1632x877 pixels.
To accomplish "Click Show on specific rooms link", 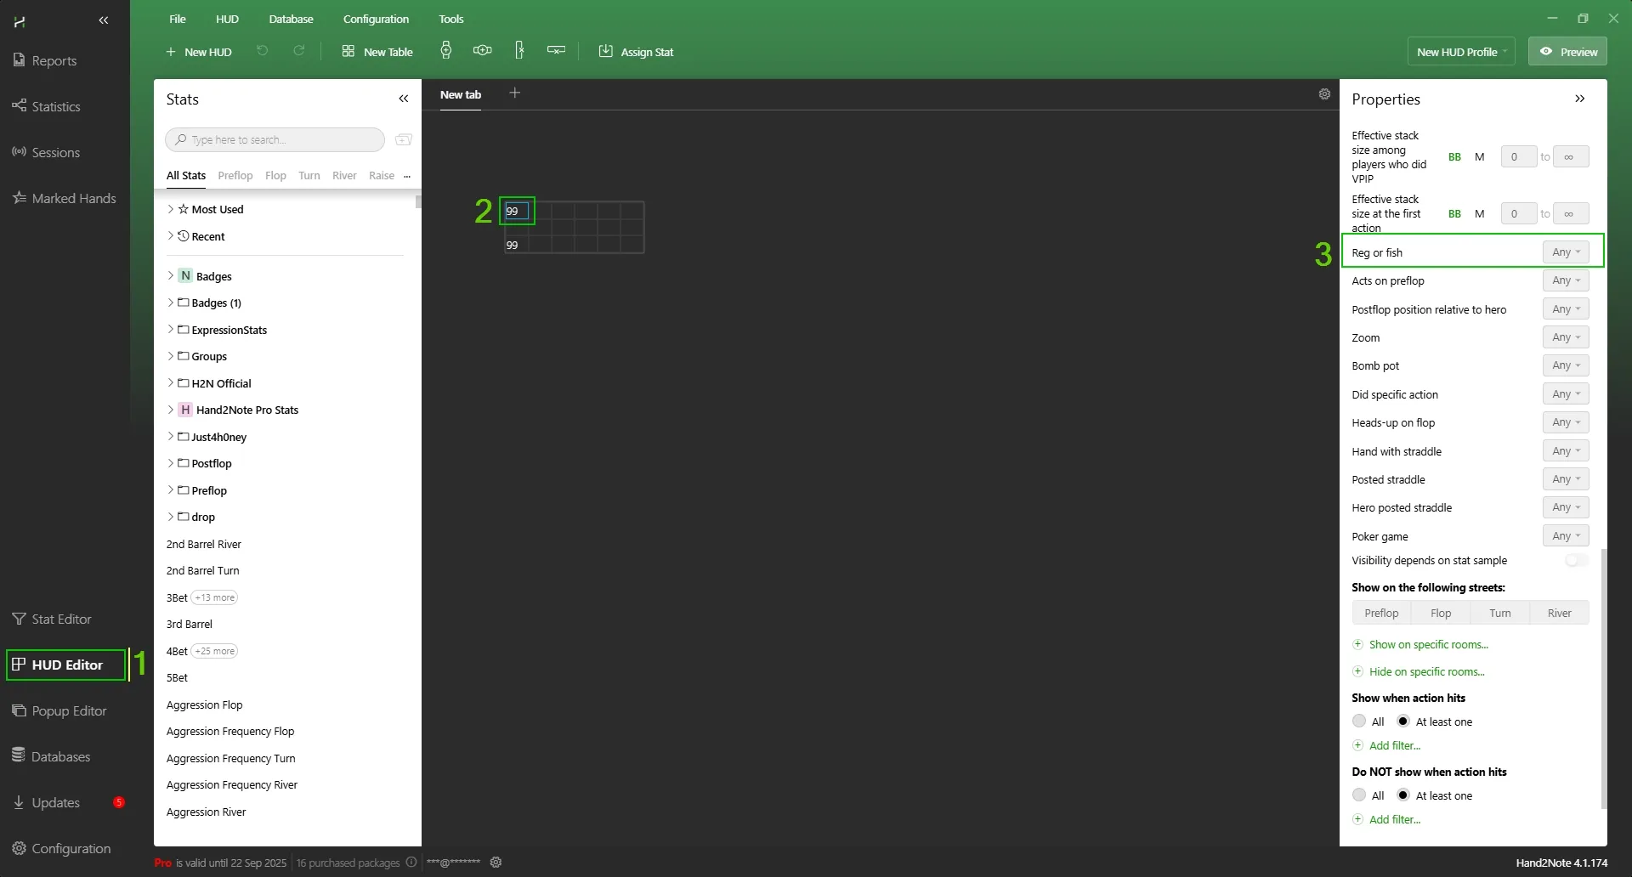I will [1428, 645].
